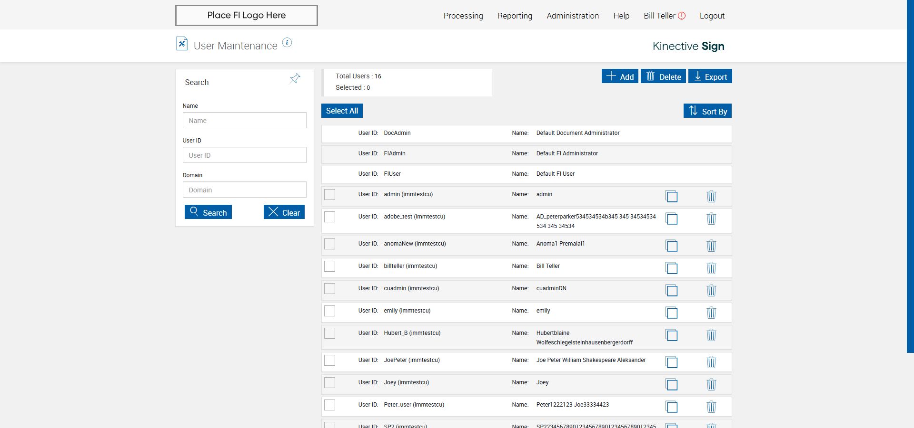
Task: Click Logout in the top navigation
Action: click(x=712, y=16)
